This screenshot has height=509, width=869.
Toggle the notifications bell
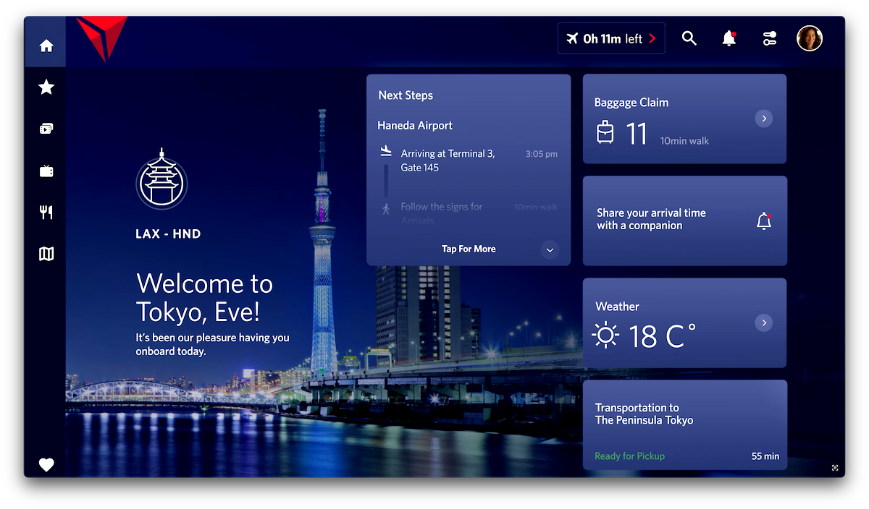[729, 38]
